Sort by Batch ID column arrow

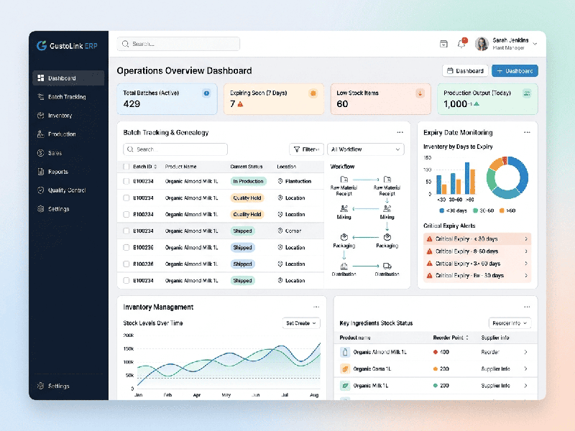click(155, 167)
